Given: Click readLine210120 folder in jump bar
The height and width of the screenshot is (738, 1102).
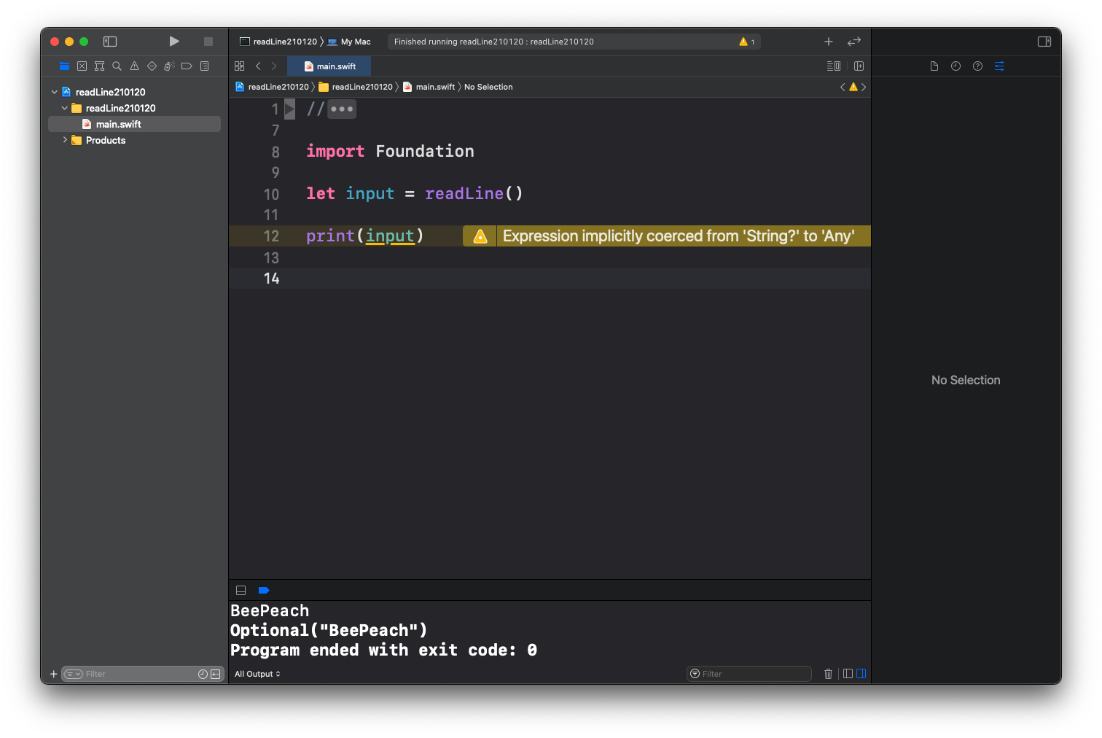Looking at the screenshot, I should pyautogui.click(x=356, y=87).
